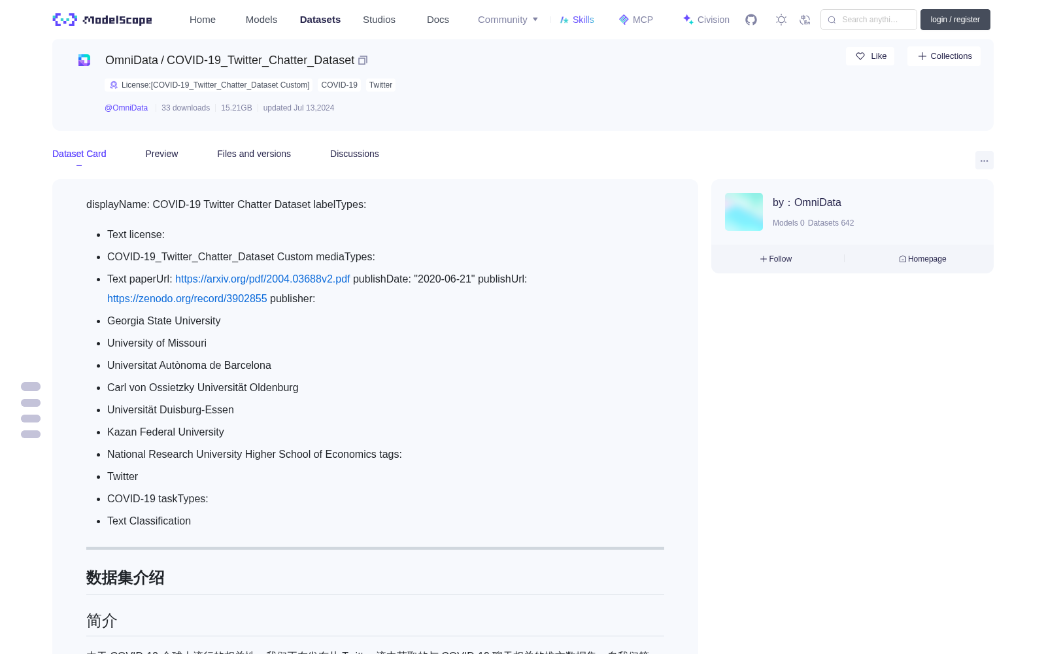Click 'University of Missouri' list item
The width and height of the screenshot is (1046, 654).
pos(157,343)
